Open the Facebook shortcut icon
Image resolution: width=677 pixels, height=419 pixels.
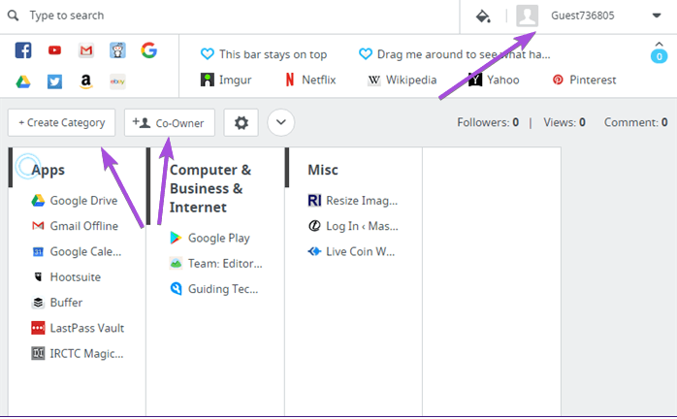(x=23, y=50)
